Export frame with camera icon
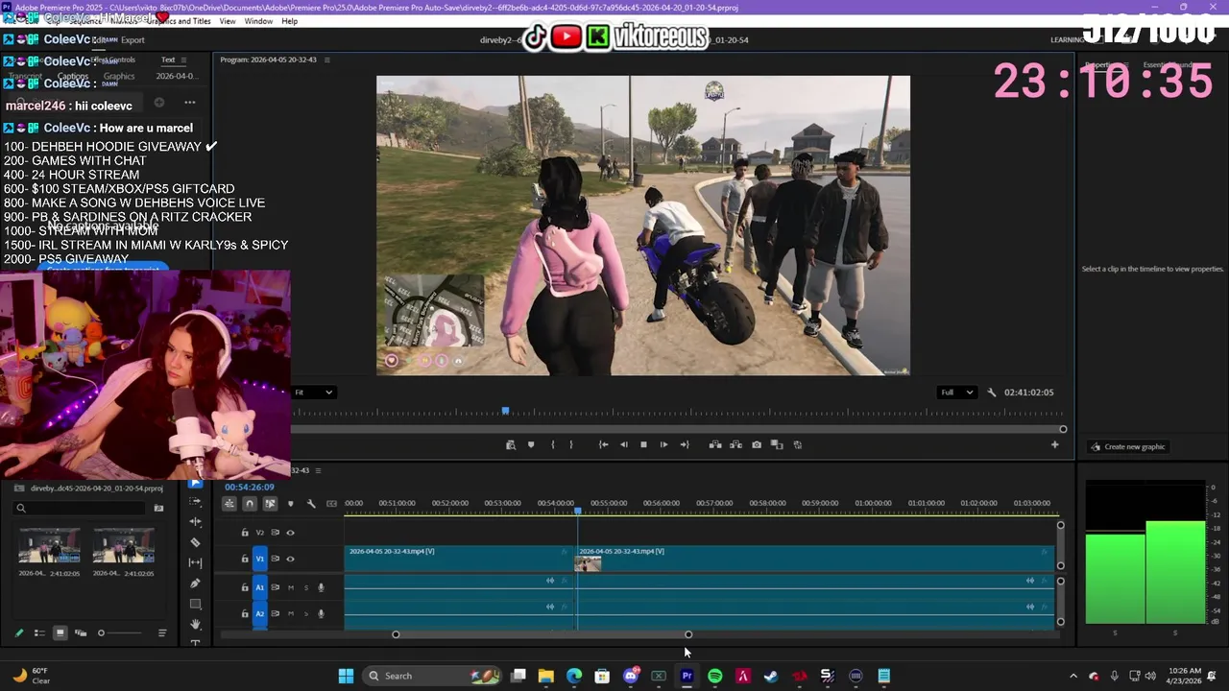1229x691 pixels. coord(757,444)
